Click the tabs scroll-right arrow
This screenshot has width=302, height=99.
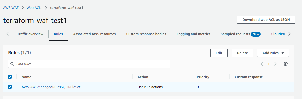tap(289, 34)
